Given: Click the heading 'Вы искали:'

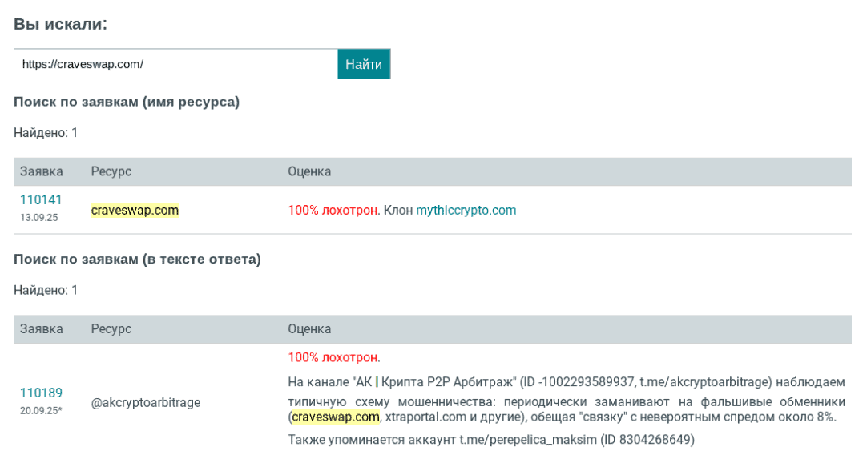Looking at the screenshot, I should pyautogui.click(x=60, y=24).
